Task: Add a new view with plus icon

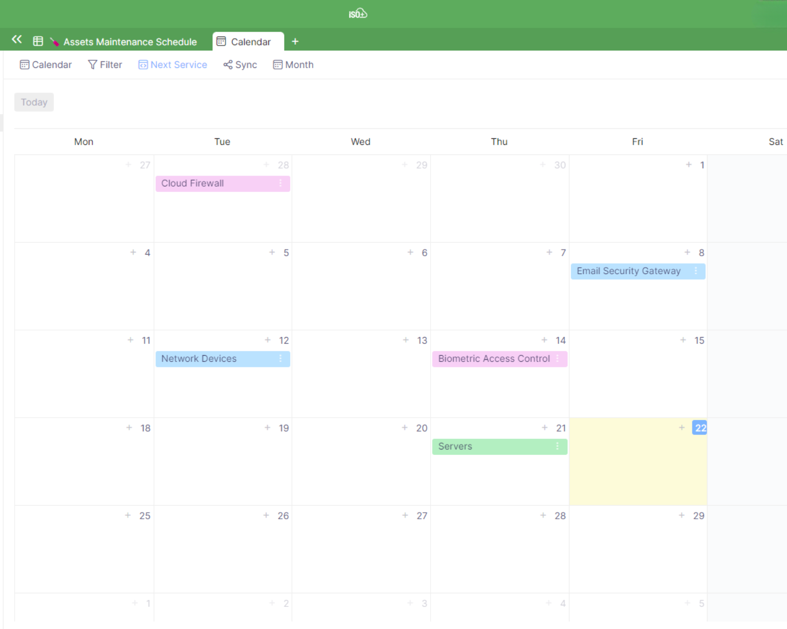Action: [x=295, y=42]
